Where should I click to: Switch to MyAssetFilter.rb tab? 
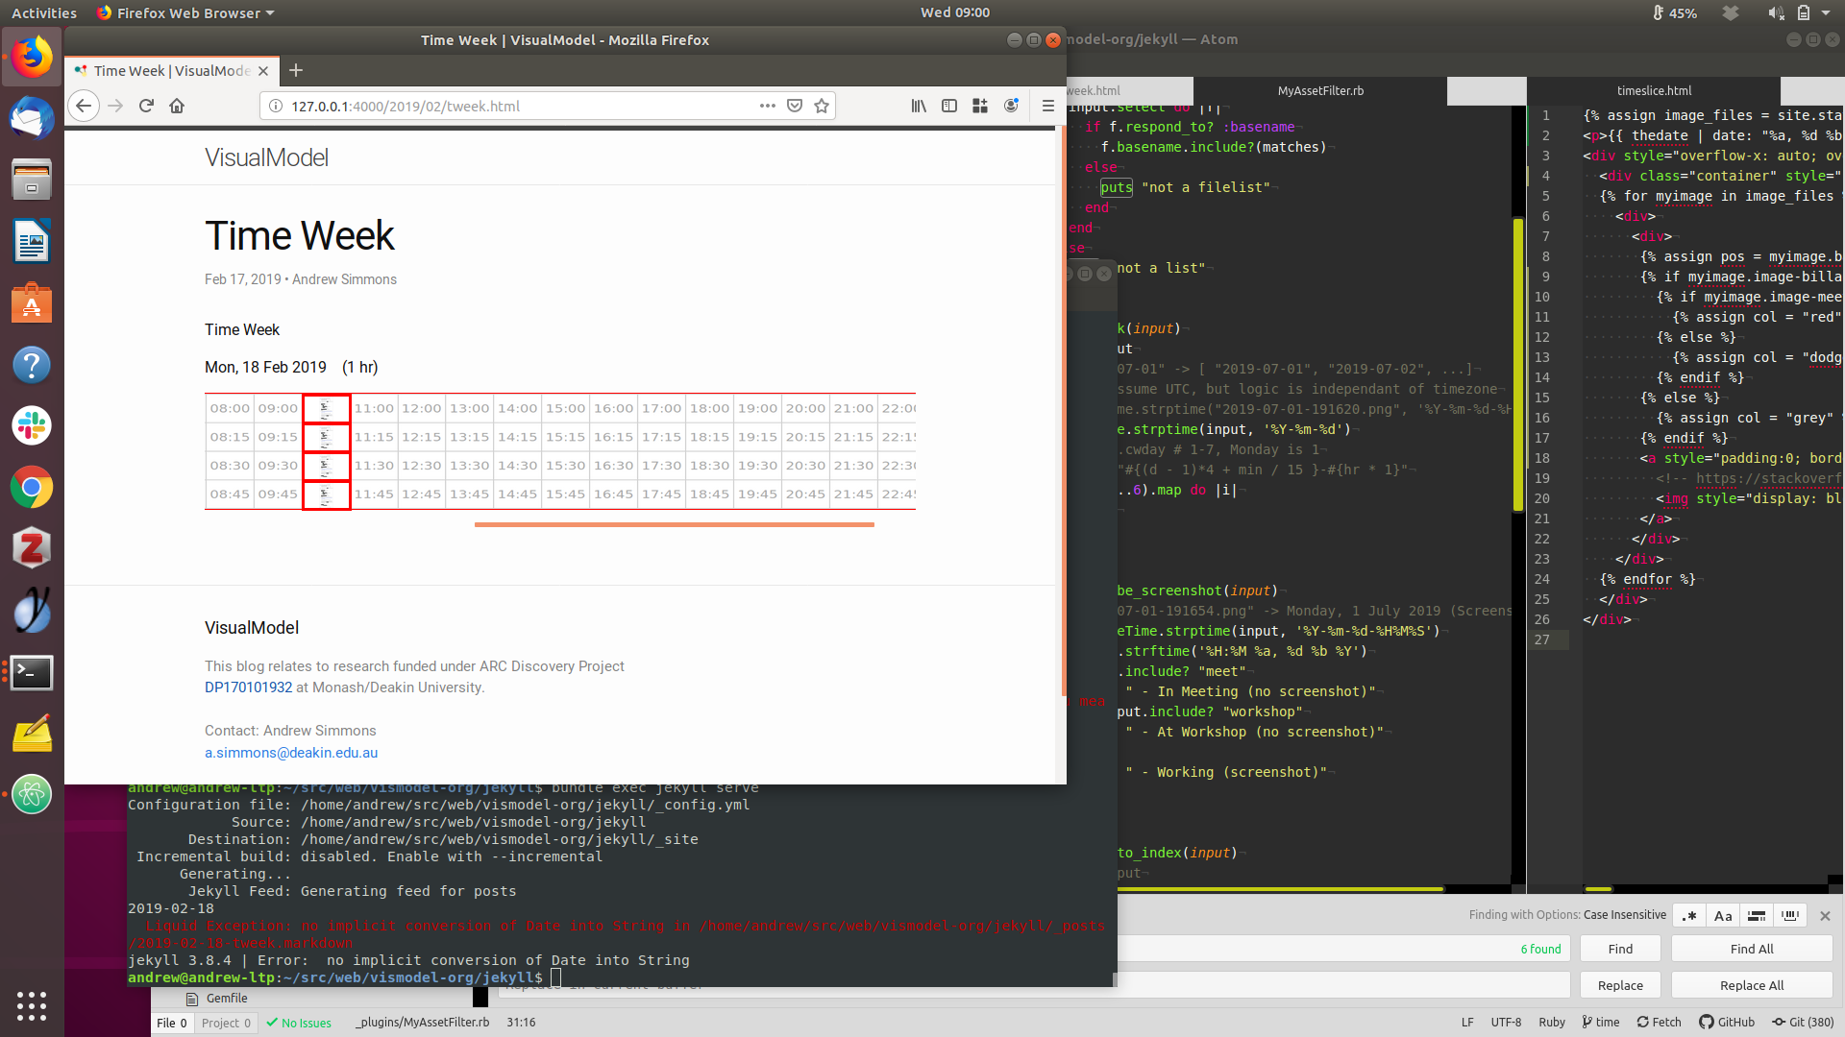coord(1320,90)
